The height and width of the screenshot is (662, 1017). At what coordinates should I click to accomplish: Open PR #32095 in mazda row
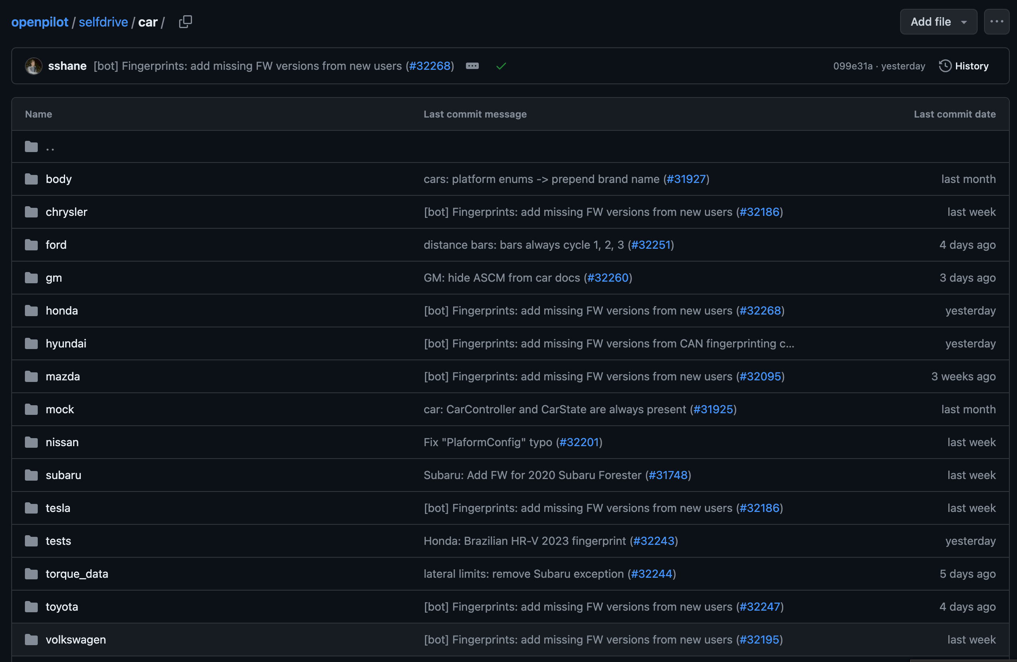click(760, 376)
